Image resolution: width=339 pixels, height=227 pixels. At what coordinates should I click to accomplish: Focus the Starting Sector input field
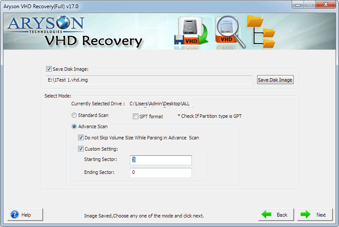(160, 160)
